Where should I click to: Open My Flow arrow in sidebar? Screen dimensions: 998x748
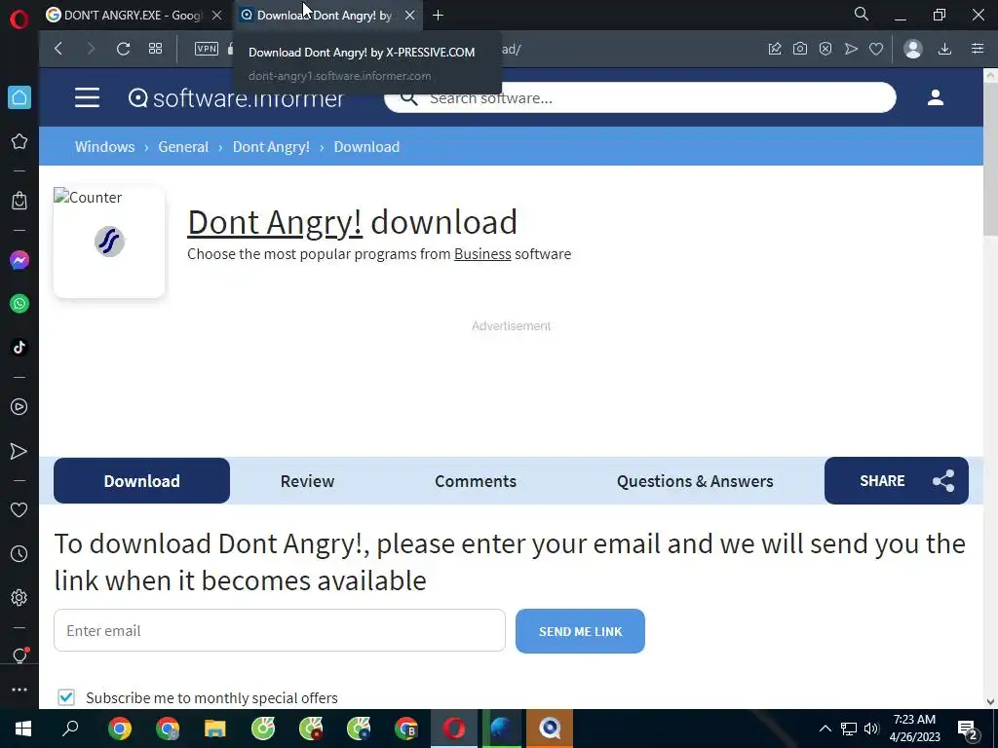(x=19, y=451)
